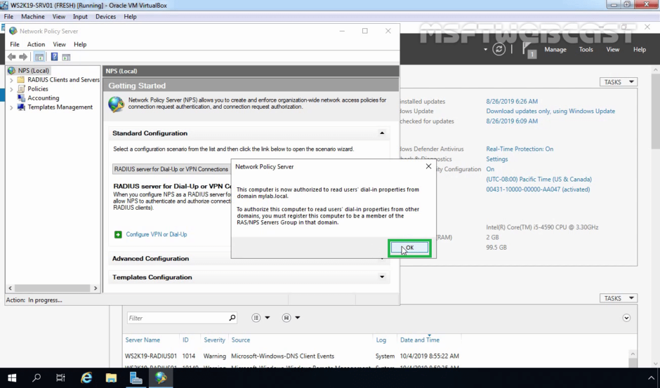The image size is (660, 388).
Task: Switch to Server Manager taskbar icon
Action: pyautogui.click(x=136, y=378)
